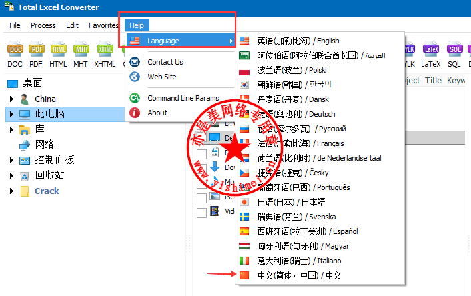471x296 pixels.
Task: Click the Help menu
Action: tap(137, 25)
